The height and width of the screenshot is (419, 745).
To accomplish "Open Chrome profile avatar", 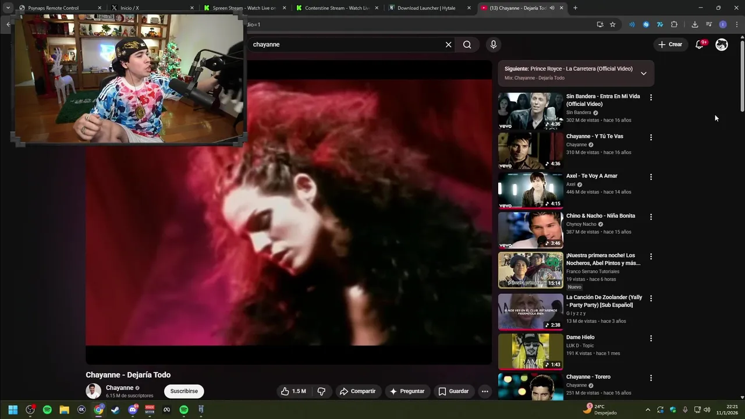I will tap(723, 24).
